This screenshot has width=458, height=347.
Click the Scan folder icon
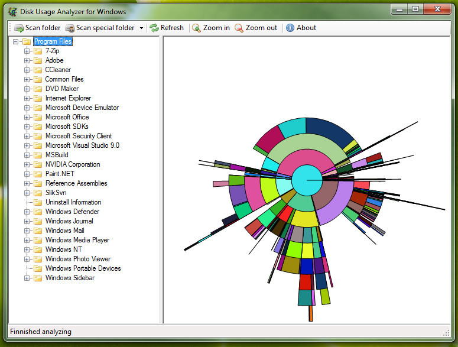19,28
